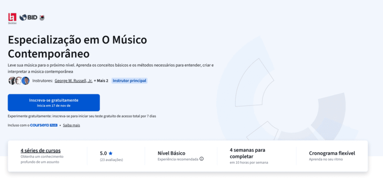Screen dimensions: 383x178
Task: Open the 'Saiba mais' link
Action: (x=71, y=125)
